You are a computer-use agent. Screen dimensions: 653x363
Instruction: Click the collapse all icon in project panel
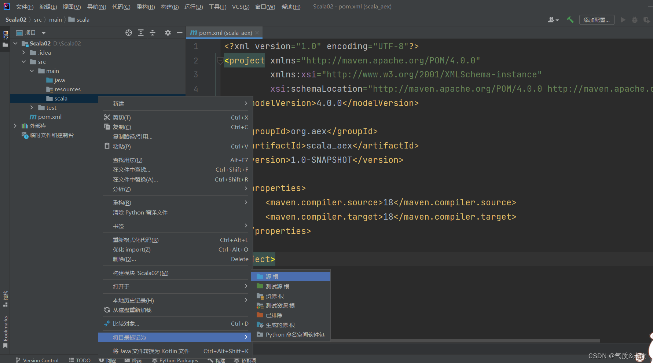tap(153, 33)
